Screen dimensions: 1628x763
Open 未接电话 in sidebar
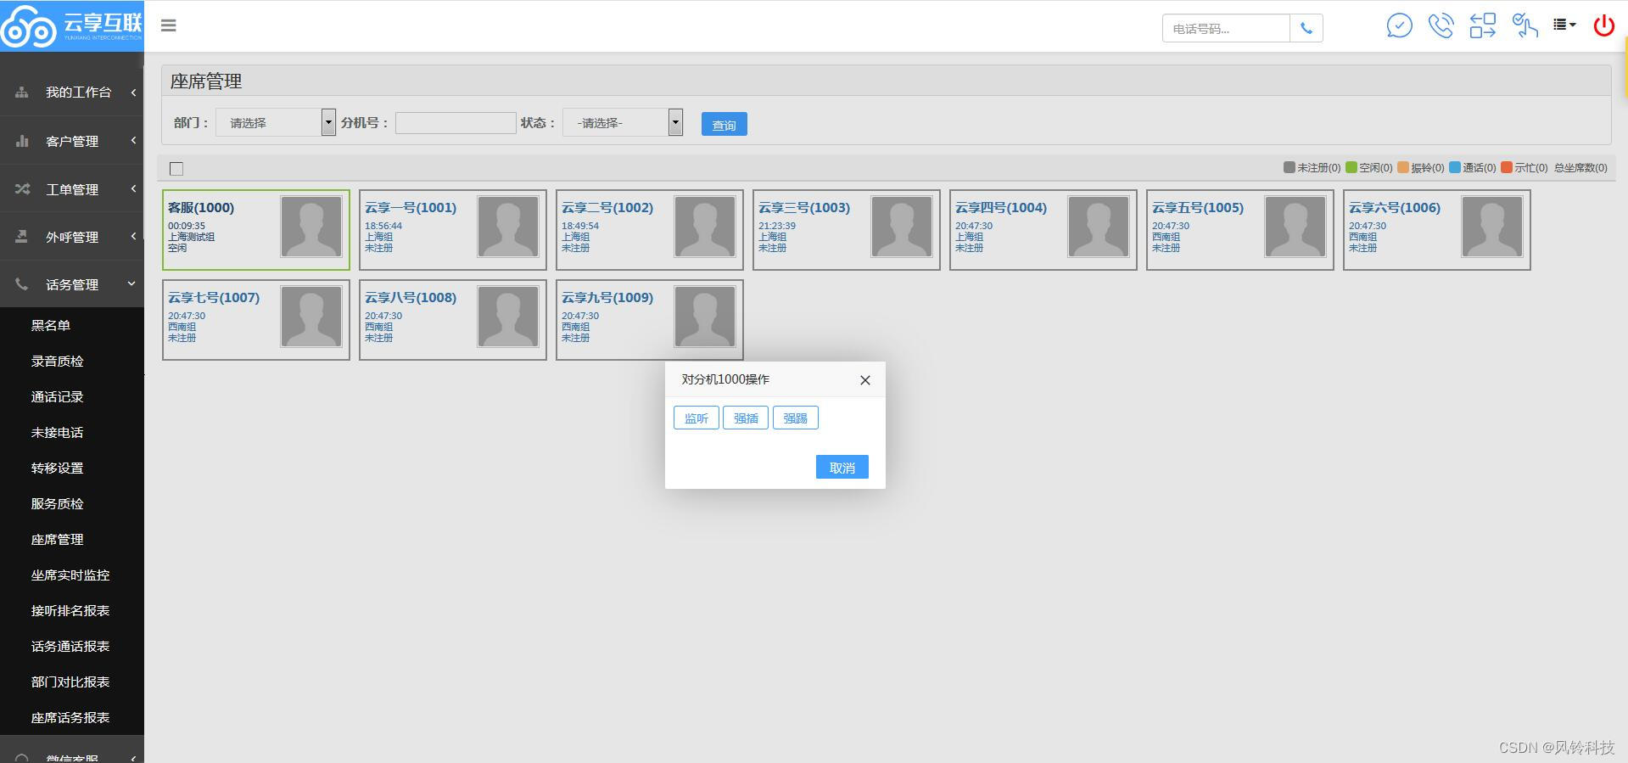57,432
